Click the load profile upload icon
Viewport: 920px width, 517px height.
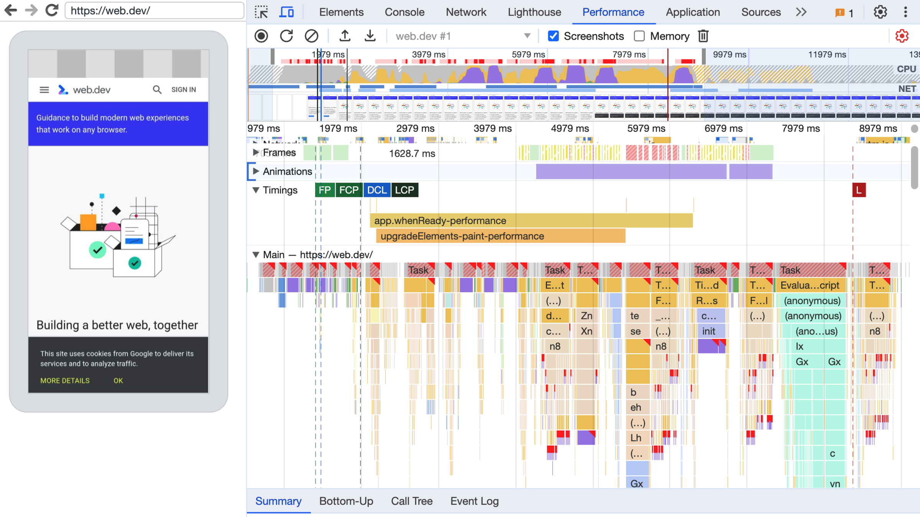click(345, 36)
